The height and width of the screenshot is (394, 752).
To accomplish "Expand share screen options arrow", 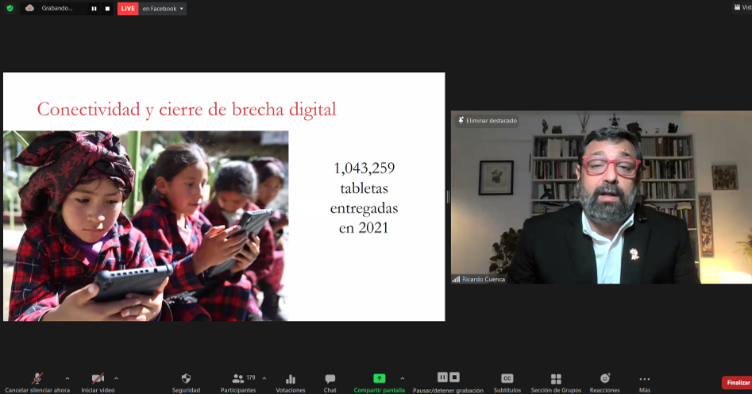I will 402,378.
